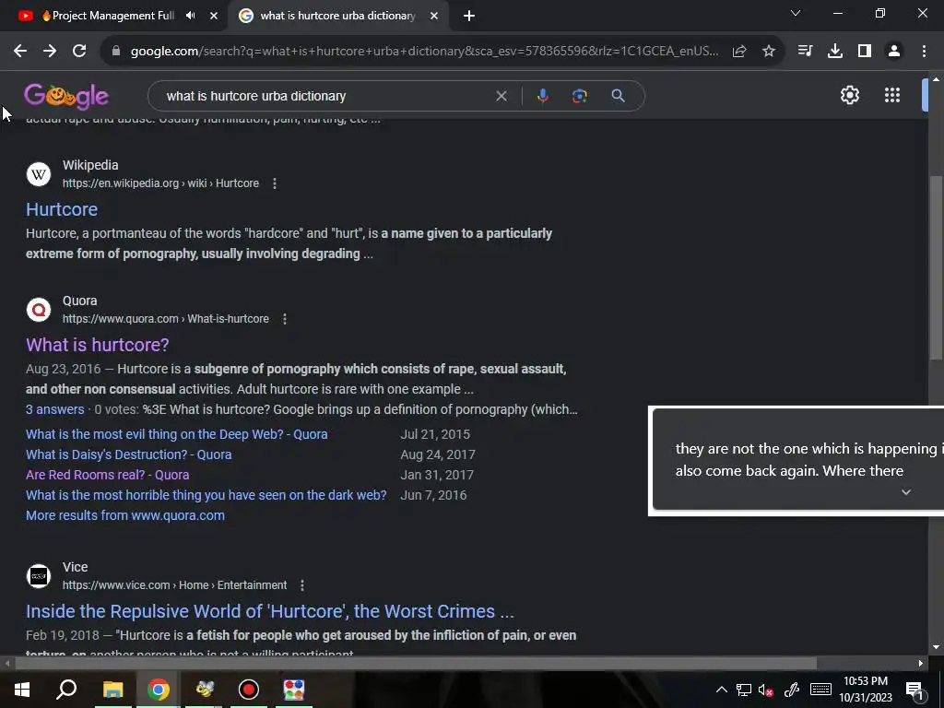Click the Chrome taskbar icon
The image size is (944, 708).
click(x=159, y=690)
